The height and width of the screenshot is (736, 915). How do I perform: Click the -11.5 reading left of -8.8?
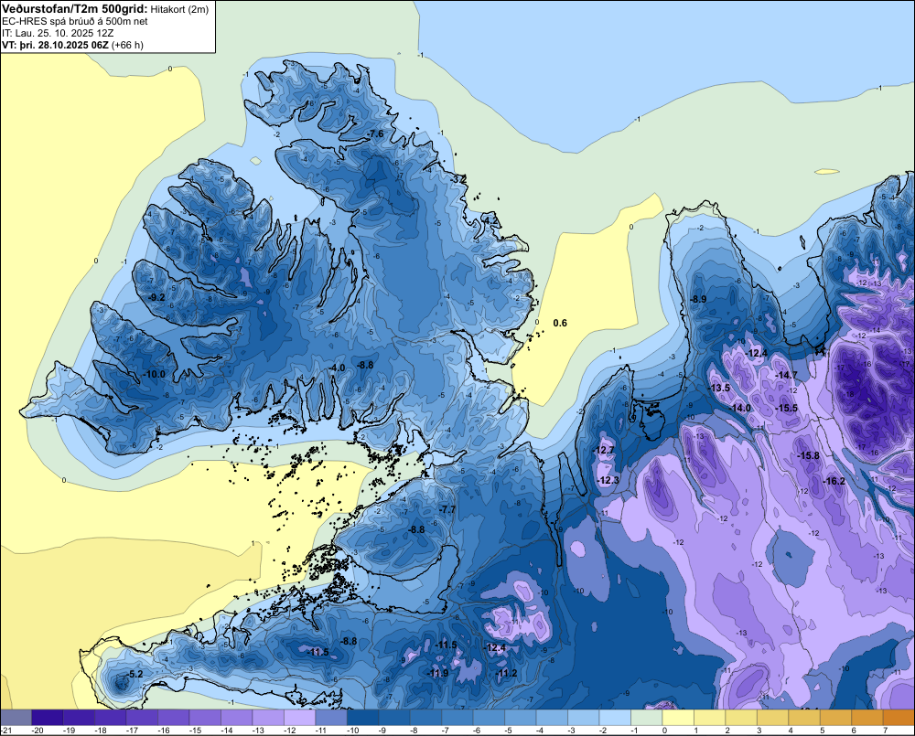318,652
